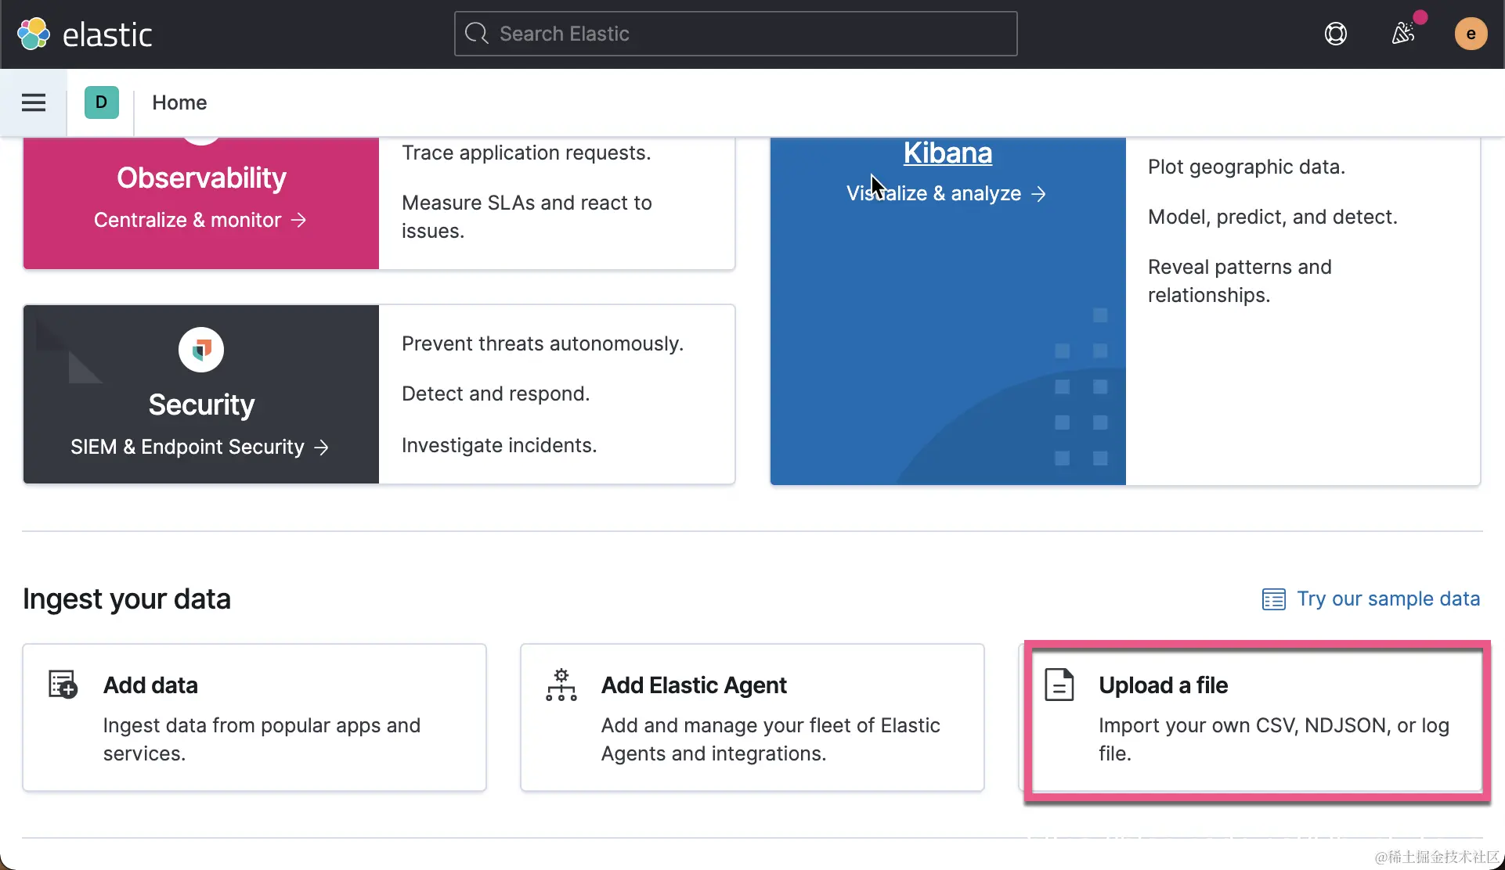
Task: Follow Visualize & analyze link
Action: point(946,193)
